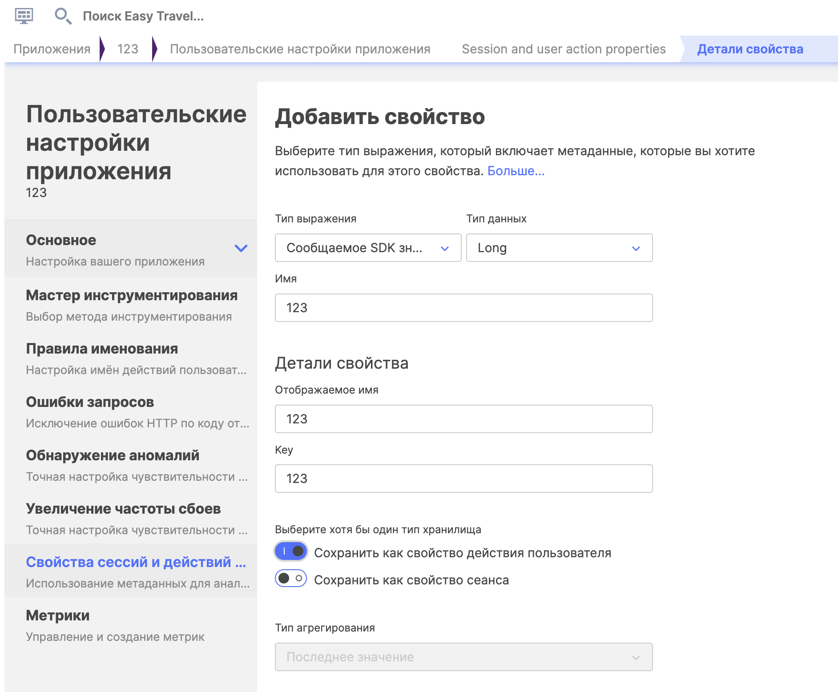Click the Имя input field
The height and width of the screenshot is (692, 838).
tap(463, 308)
